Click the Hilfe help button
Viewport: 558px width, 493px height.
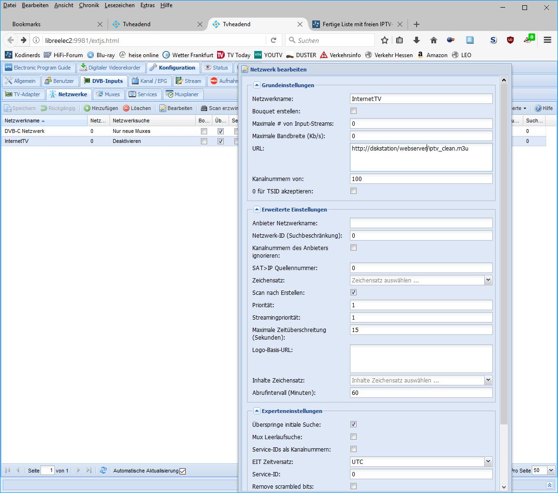[544, 108]
